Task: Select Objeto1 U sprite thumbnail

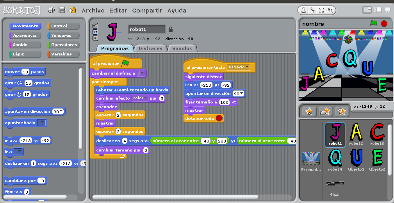Action: pyautogui.click(x=356, y=160)
